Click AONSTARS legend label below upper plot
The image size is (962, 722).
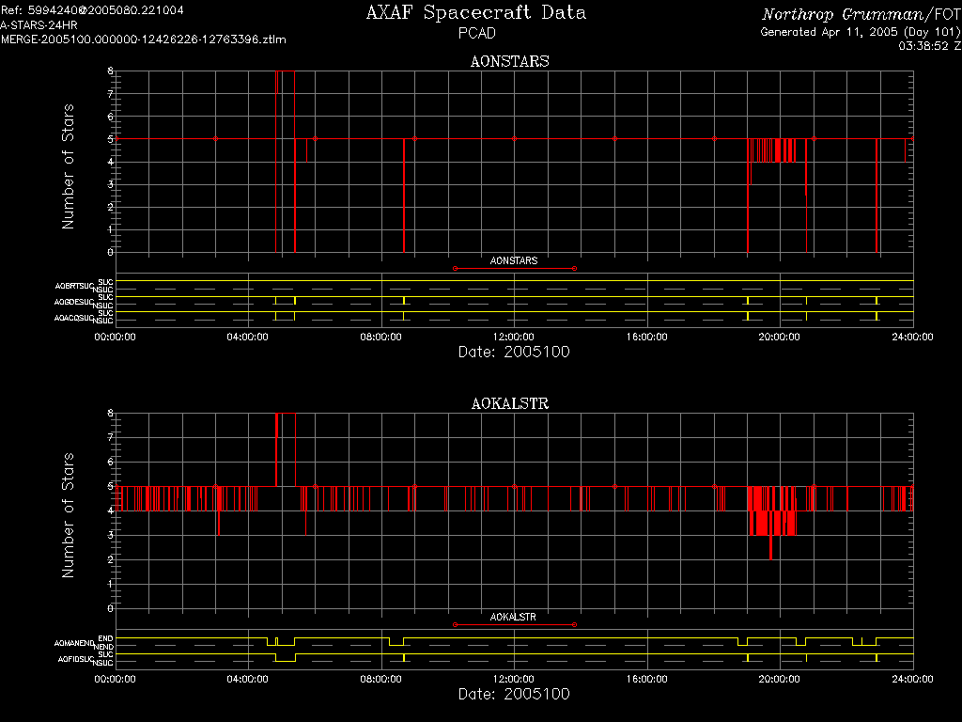click(514, 261)
